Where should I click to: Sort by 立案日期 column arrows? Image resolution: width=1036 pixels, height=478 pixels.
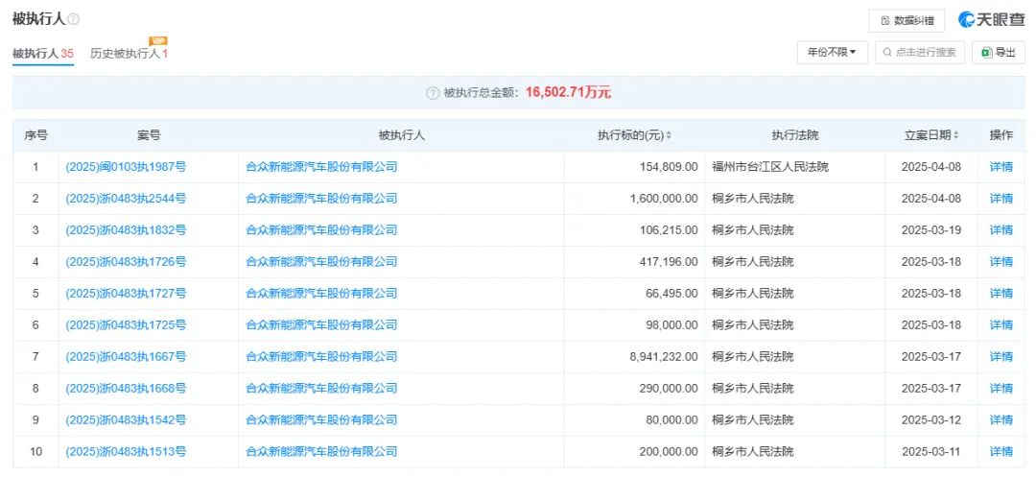point(955,135)
